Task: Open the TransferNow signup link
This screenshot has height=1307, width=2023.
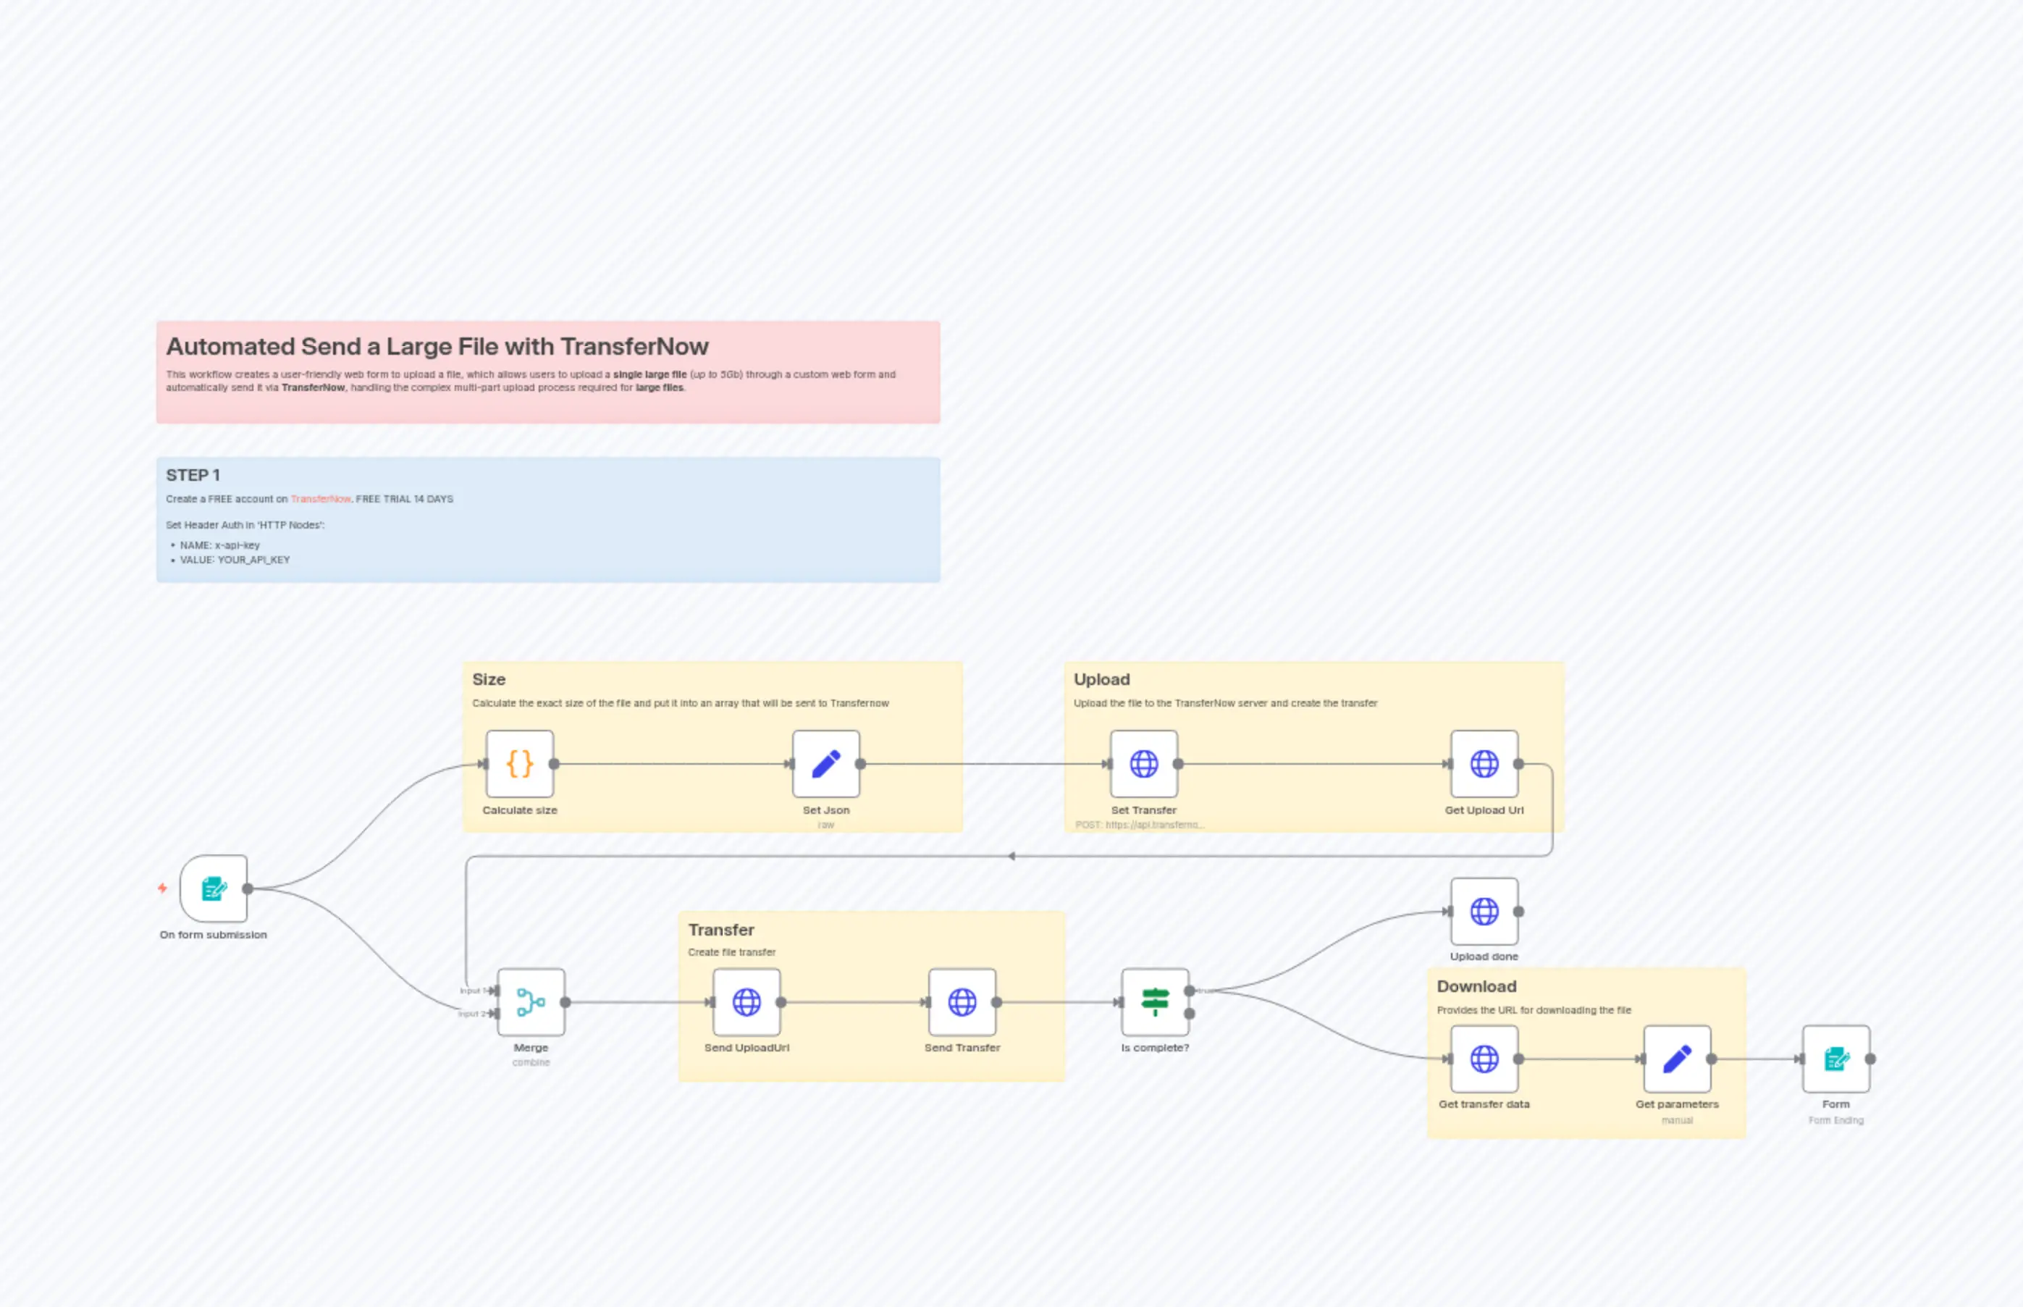Action: 320,499
